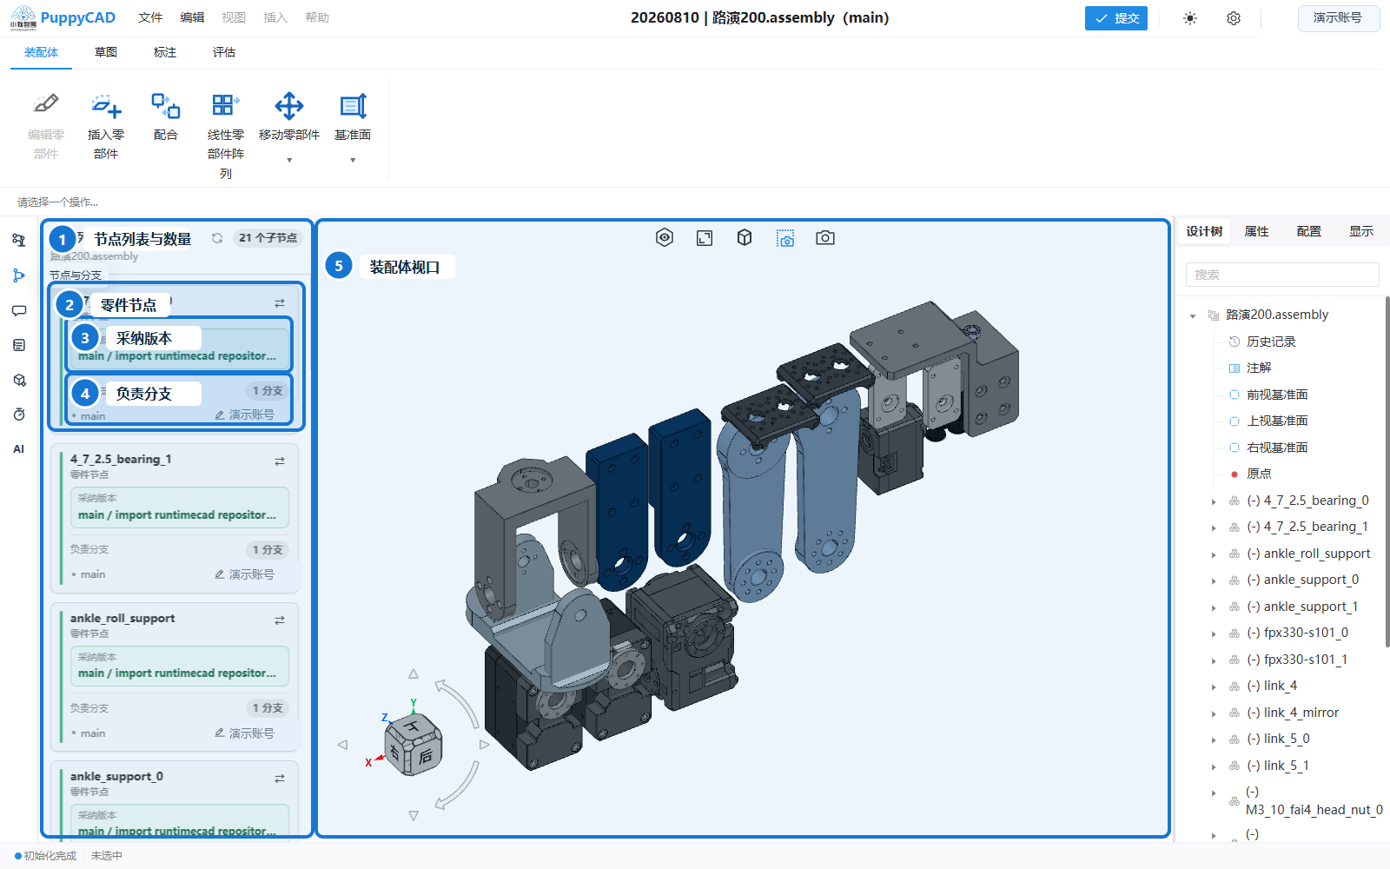Select the 插入零部件 insert component tool
The height and width of the screenshot is (869, 1390).
106,126
